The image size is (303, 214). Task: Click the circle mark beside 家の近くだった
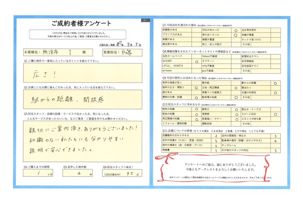coord(236,35)
